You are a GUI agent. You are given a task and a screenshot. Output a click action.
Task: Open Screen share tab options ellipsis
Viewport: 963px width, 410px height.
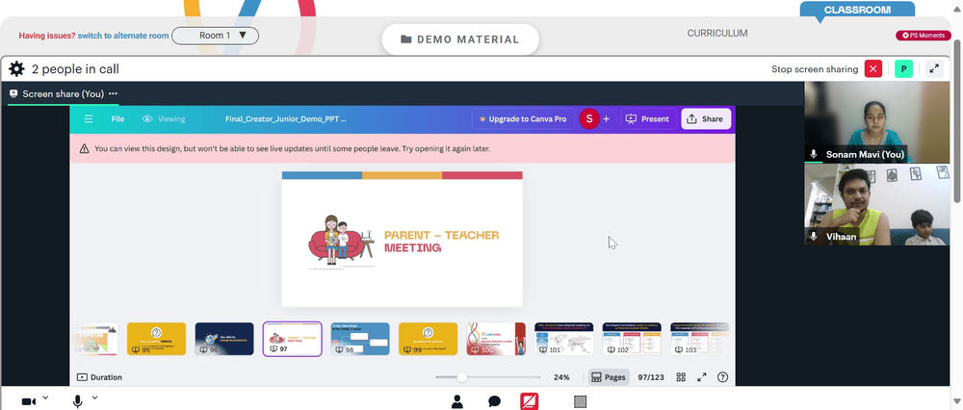click(x=113, y=94)
